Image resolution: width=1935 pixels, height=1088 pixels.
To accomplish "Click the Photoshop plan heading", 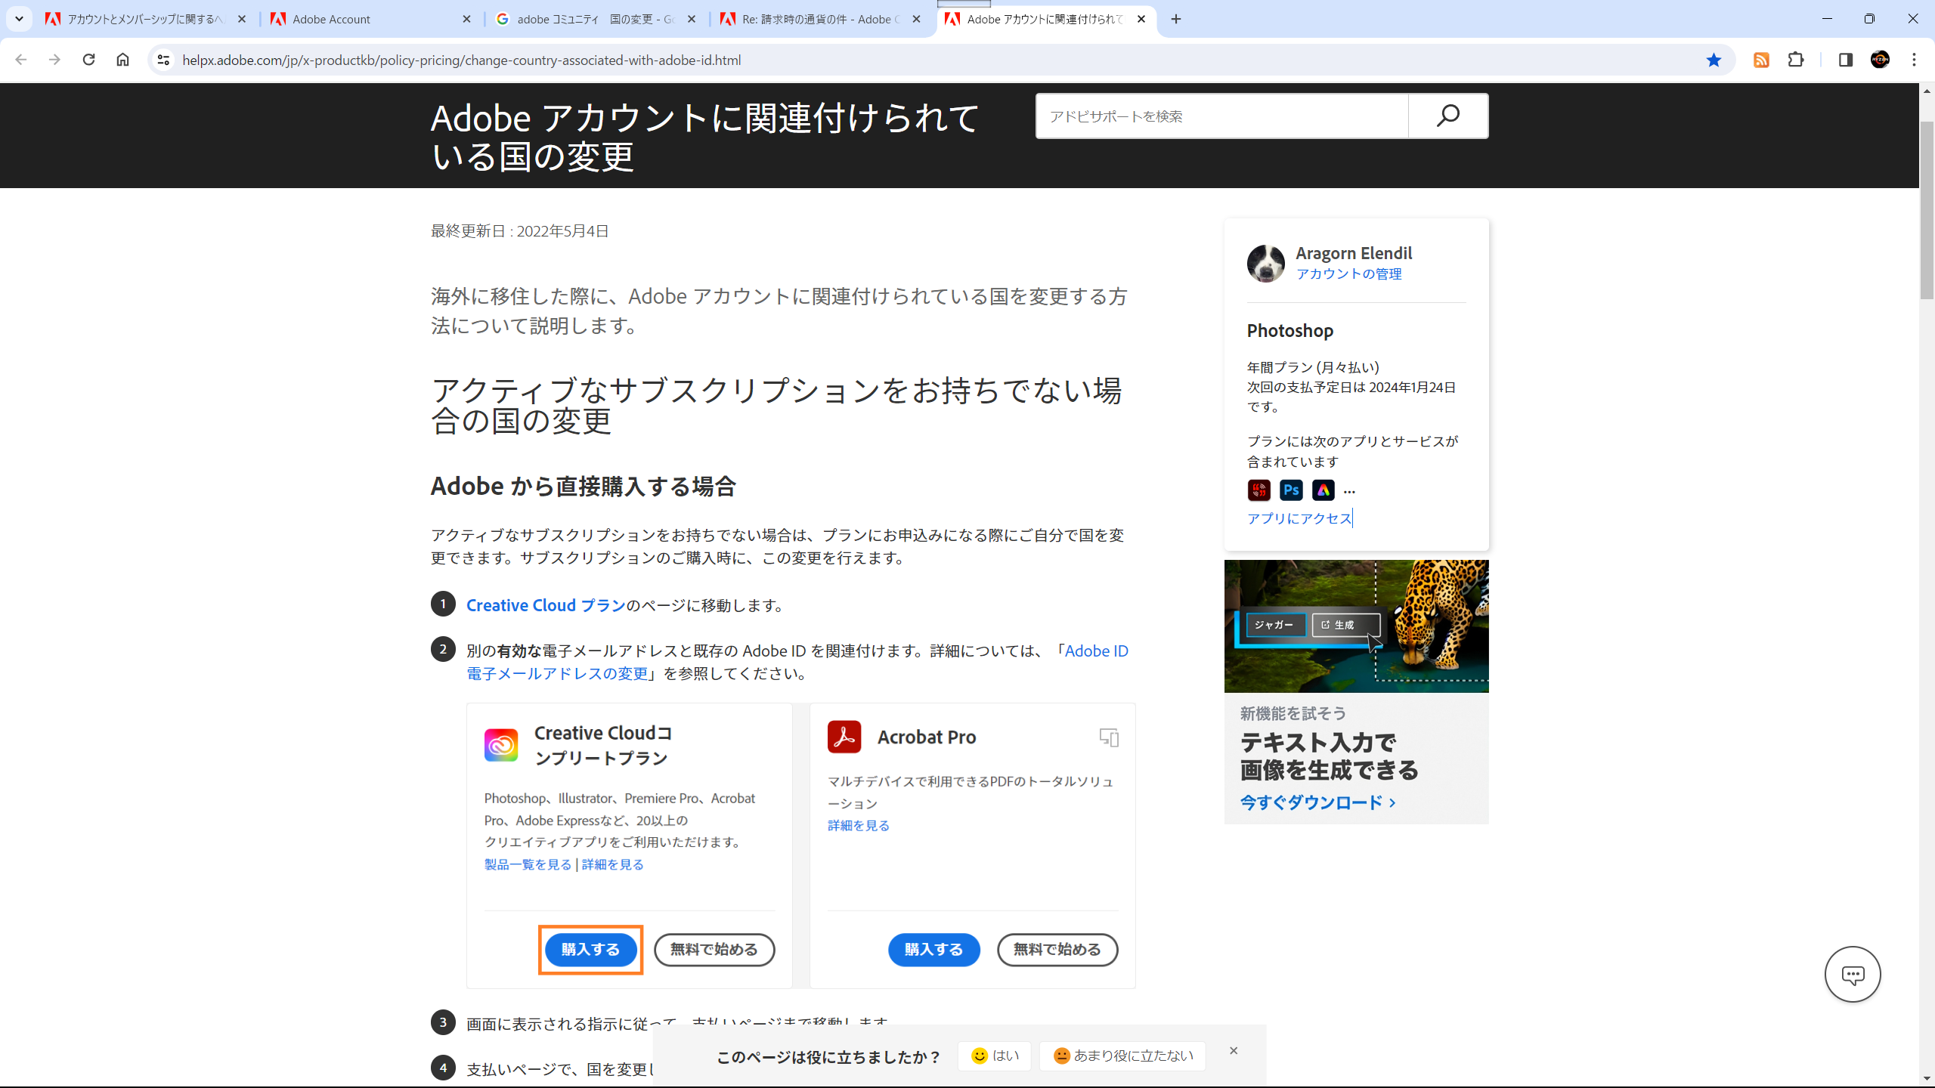I will click(1290, 331).
